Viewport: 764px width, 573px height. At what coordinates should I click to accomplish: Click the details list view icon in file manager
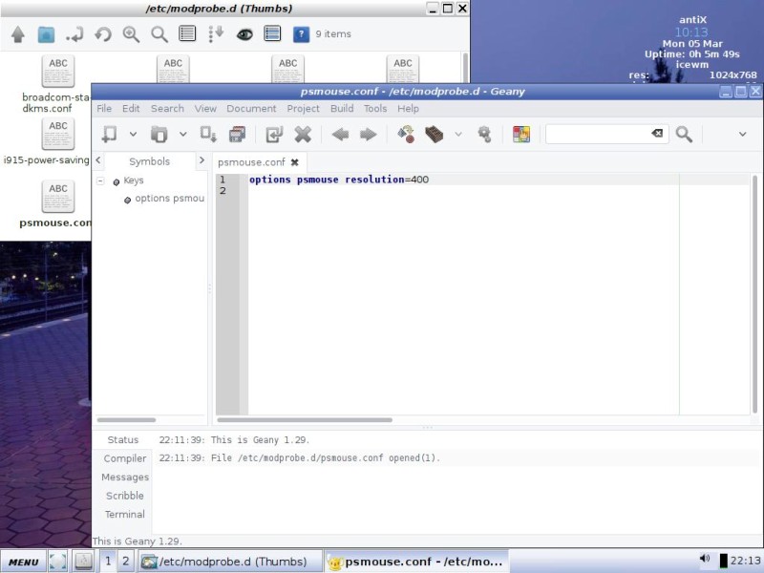tap(187, 33)
